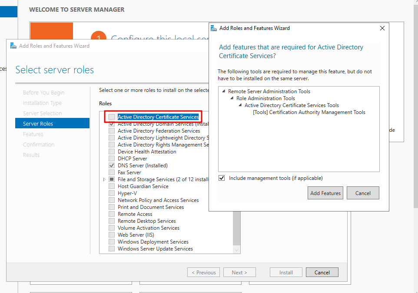Click the orange Quick Start tile in Server Manager
The image size is (418, 293).
(52, 31)
